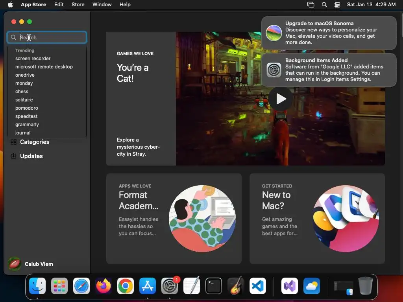Open TextEdit in the dock
Screen dimensions: 403x302
(x=192, y=286)
